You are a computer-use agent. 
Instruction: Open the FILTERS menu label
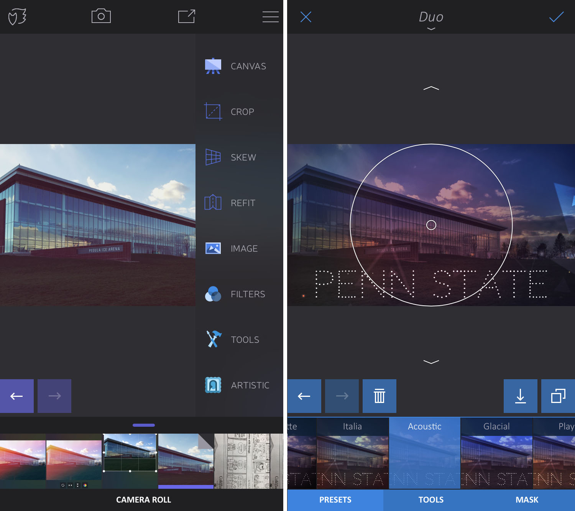(248, 294)
